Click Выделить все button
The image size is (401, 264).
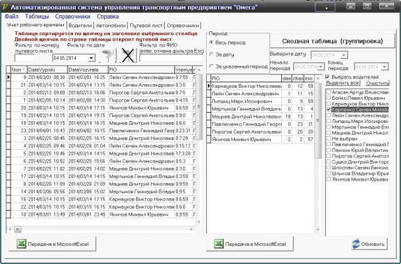tap(343, 83)
